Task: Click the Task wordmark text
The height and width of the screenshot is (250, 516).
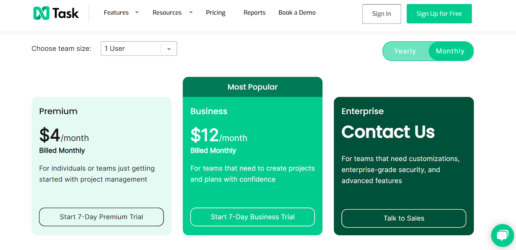Action: (66, 13)
